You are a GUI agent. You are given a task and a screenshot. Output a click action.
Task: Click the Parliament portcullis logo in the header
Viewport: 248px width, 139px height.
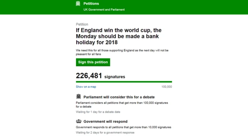[78, 3]
